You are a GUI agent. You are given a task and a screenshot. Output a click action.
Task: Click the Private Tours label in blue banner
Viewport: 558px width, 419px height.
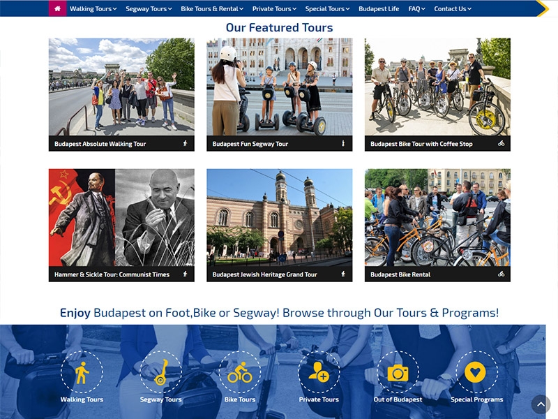(319, 399)
